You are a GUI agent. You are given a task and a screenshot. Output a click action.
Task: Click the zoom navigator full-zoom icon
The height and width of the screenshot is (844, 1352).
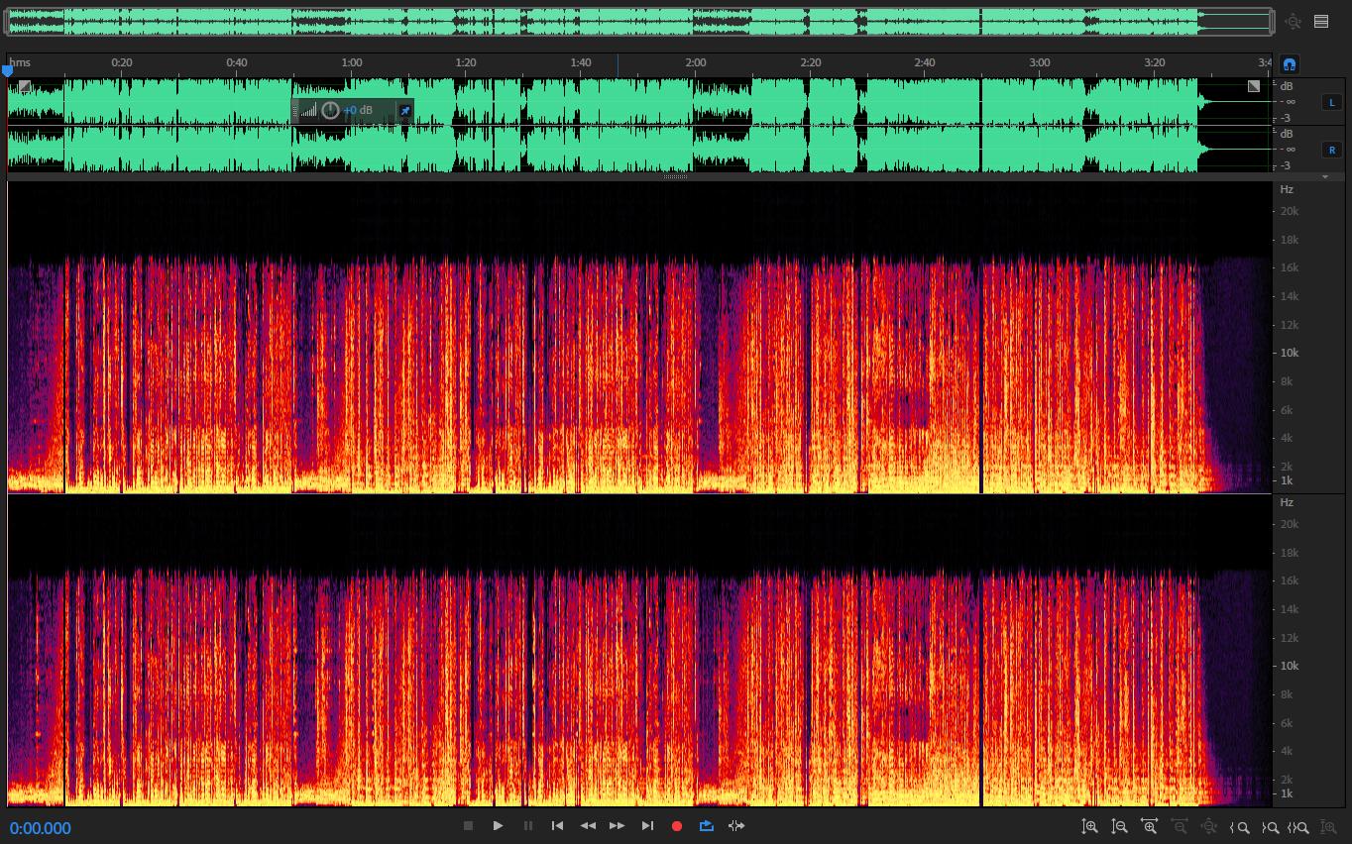click(1293, 21)
